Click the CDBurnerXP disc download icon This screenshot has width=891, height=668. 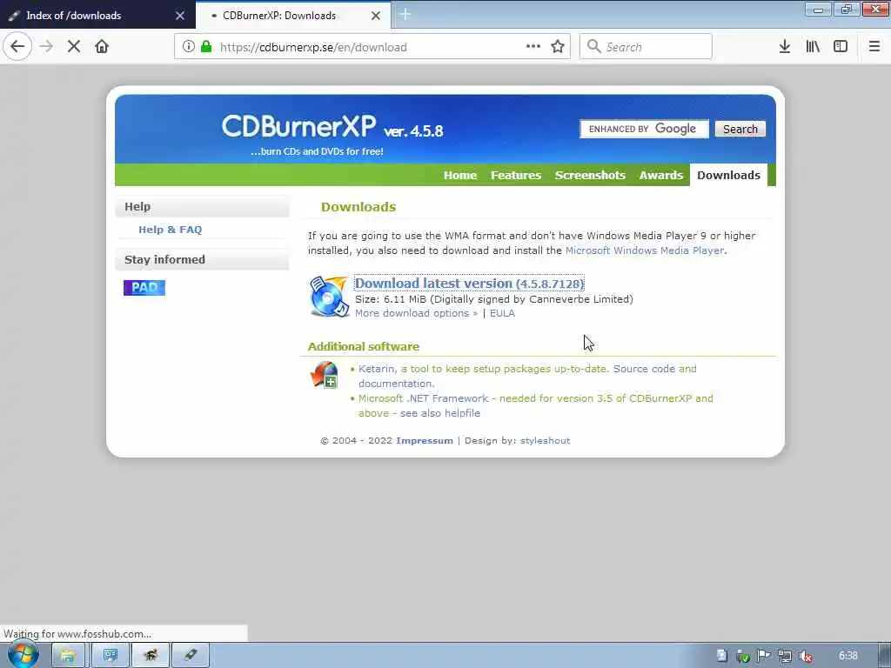[329, 297]
